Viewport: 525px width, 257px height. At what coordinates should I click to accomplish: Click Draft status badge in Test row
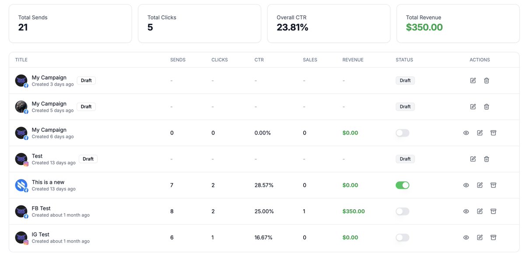pyautogui.click(x=405, y=159)
